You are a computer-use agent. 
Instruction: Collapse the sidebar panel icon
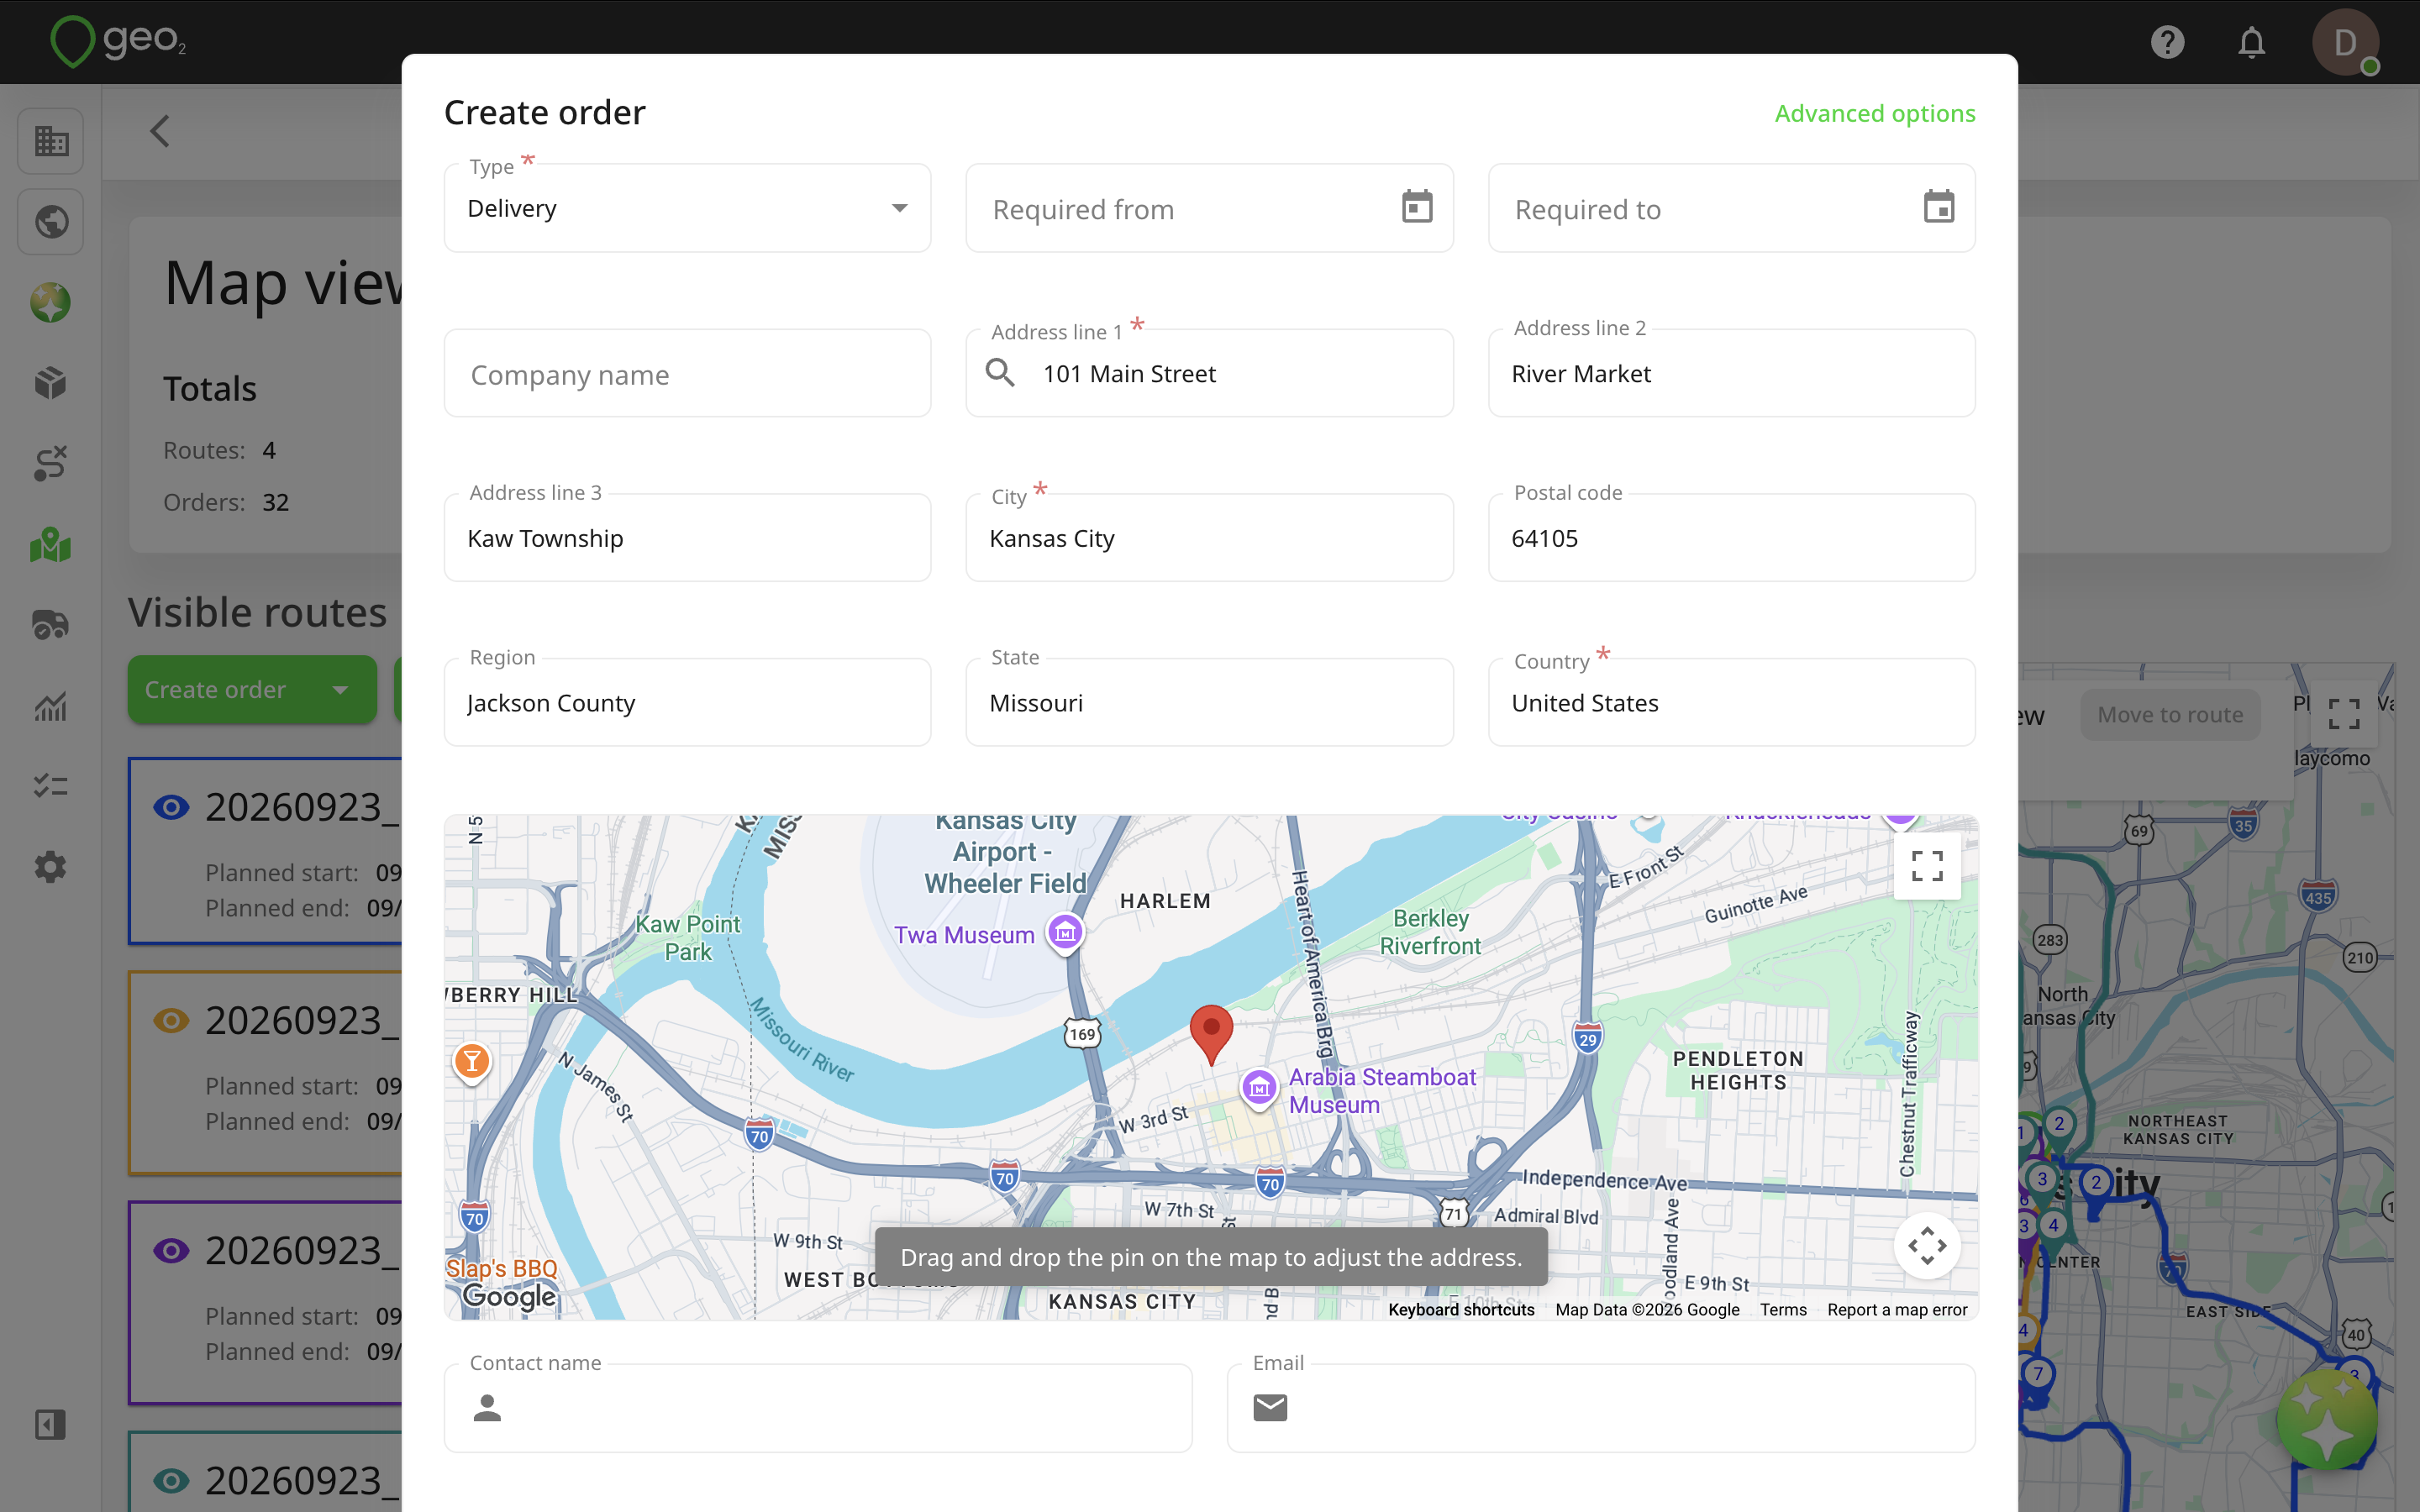tap(51, 1424)
